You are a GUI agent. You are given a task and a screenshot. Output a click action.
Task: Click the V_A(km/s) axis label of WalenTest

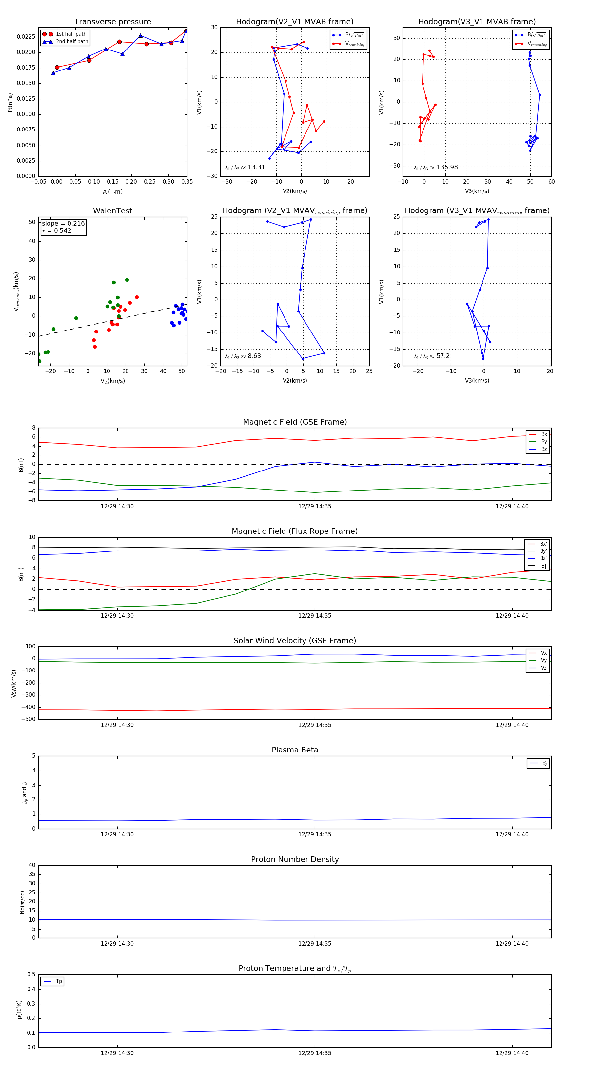(112, 381)
